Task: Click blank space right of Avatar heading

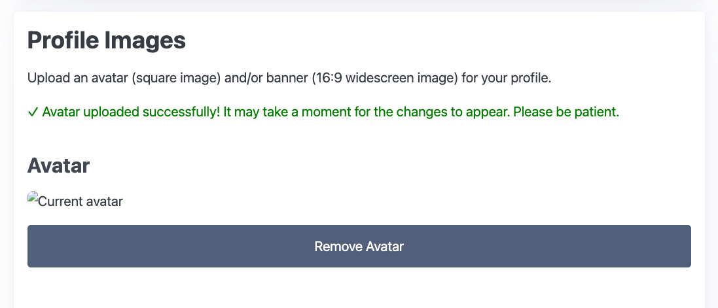Action: coord(393,165)
